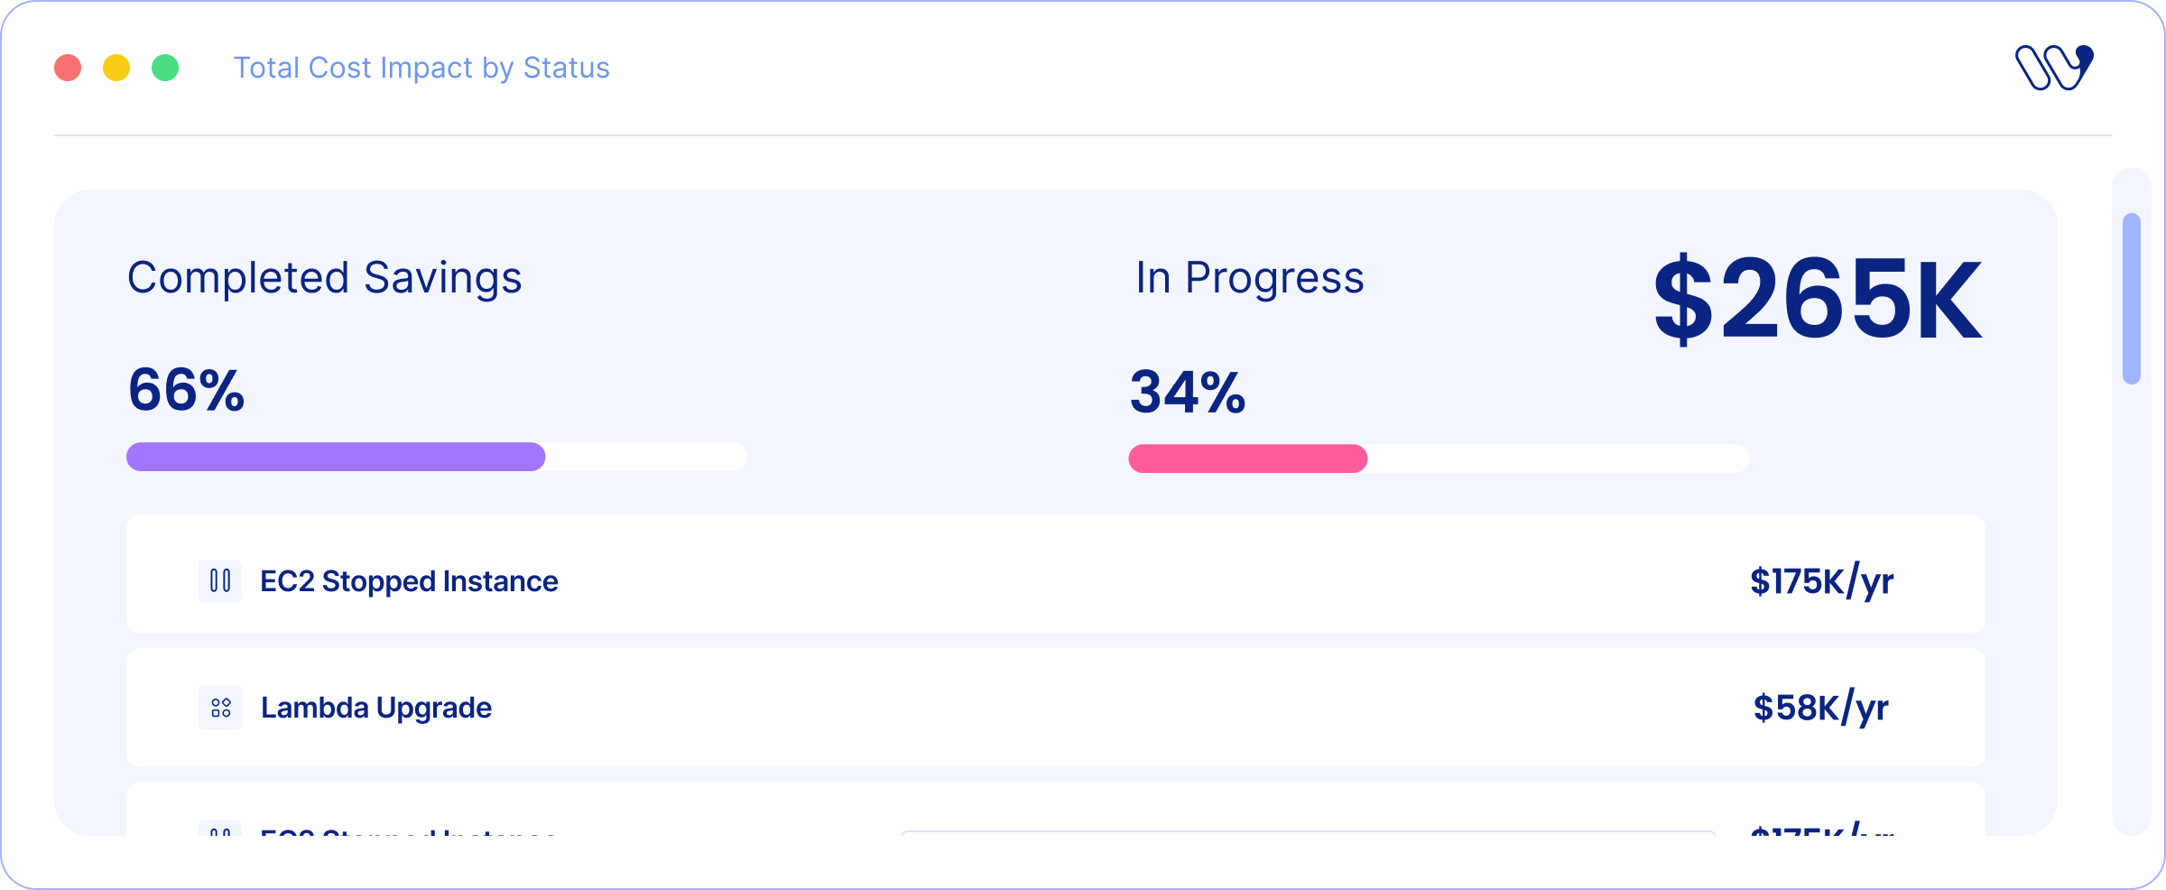Click the green window dot
The width and height of the screenshot is (2166, 890).
click(165, 68)
